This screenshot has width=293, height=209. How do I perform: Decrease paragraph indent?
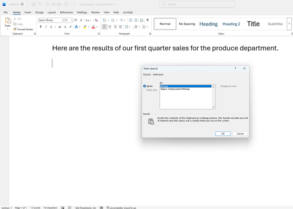click(131, 20)
